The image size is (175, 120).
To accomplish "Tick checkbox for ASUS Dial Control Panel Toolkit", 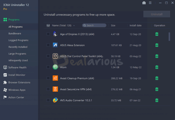I will point(48,56).
